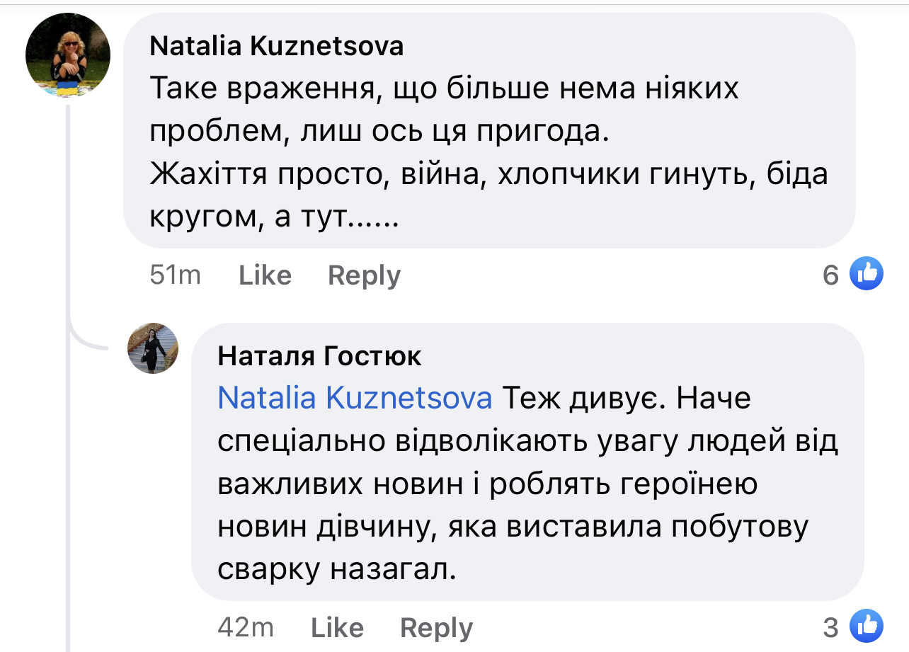
Task: Open the blue Natalia Kuznetsova mention link
Action: [355, 399]
